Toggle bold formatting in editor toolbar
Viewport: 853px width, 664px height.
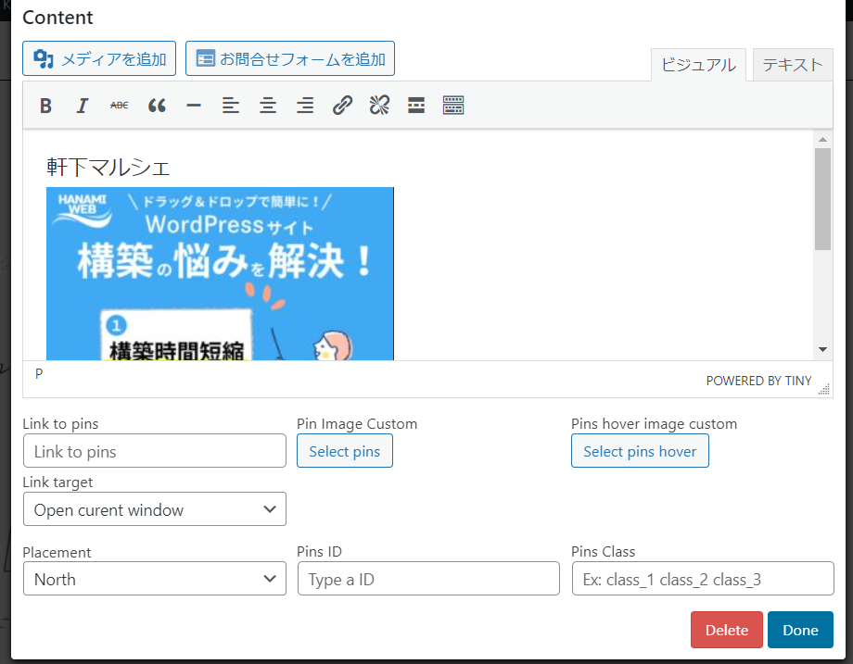45,106
